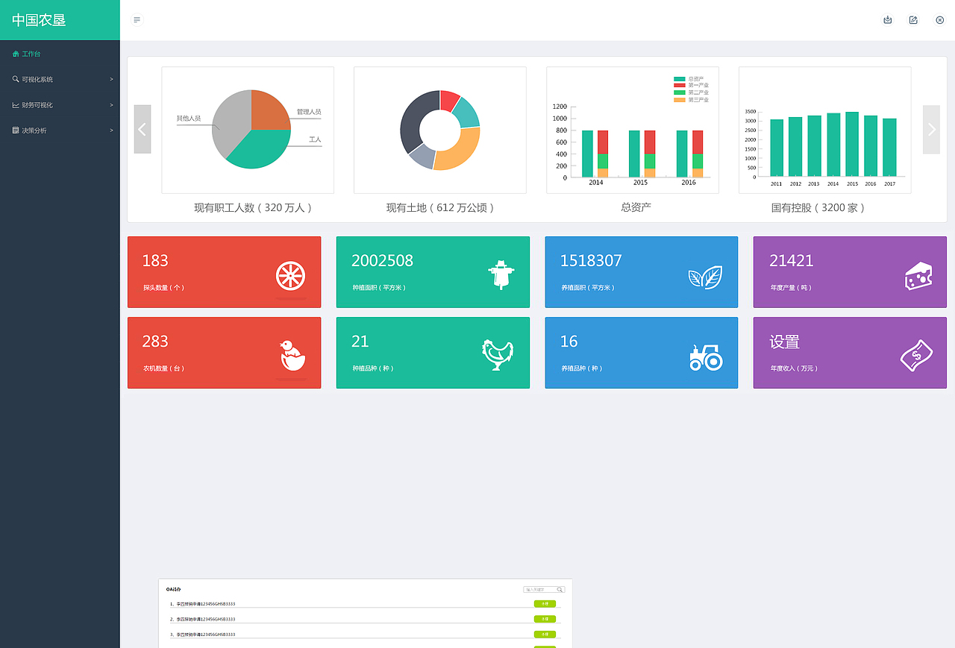The width and height of the screenshot is (955, 648).
Task: Click the cheese icon on 年度产量 card
Action: (918, 276)
